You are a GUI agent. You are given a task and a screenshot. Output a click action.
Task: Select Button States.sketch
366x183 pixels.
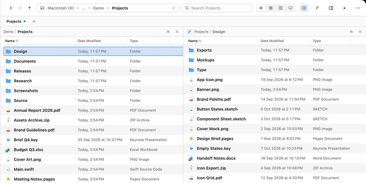274,109
